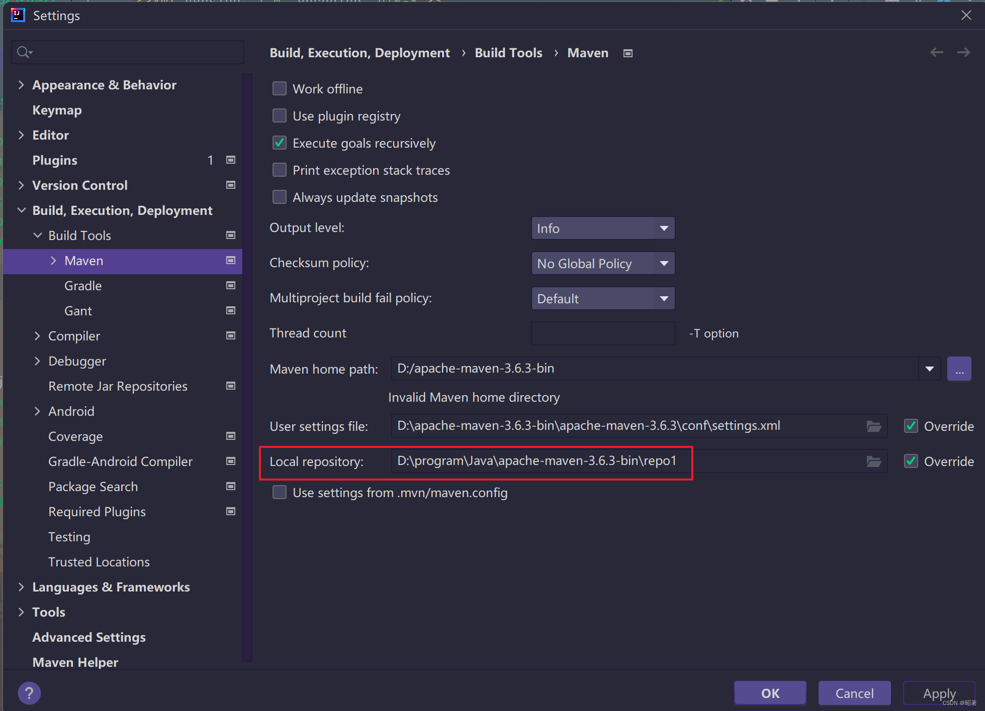This screenshot has width=985, height=711.
Task: Collapse Build, Execution, Deployment section
Action: pyautogui.click(x=21, y=210)
